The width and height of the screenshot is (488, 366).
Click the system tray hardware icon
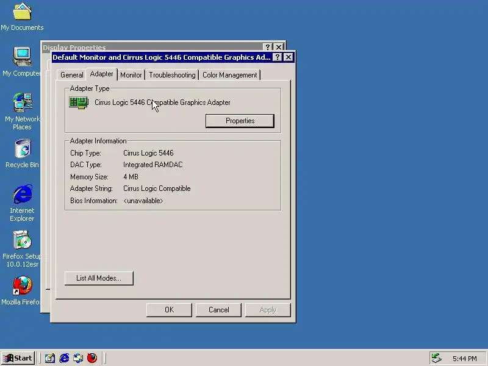[436, 358]
